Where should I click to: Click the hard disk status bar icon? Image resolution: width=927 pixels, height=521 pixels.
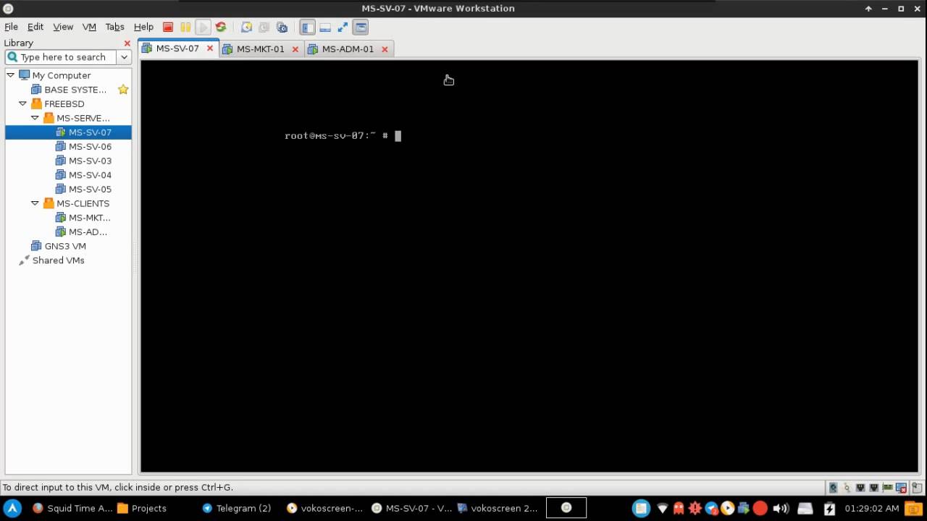834,488
